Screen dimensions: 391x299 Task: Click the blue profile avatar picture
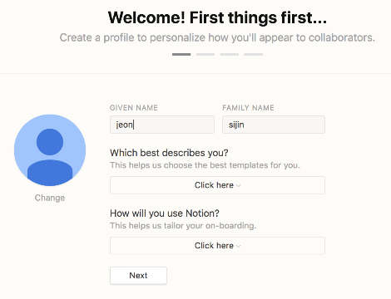[50, 150]
